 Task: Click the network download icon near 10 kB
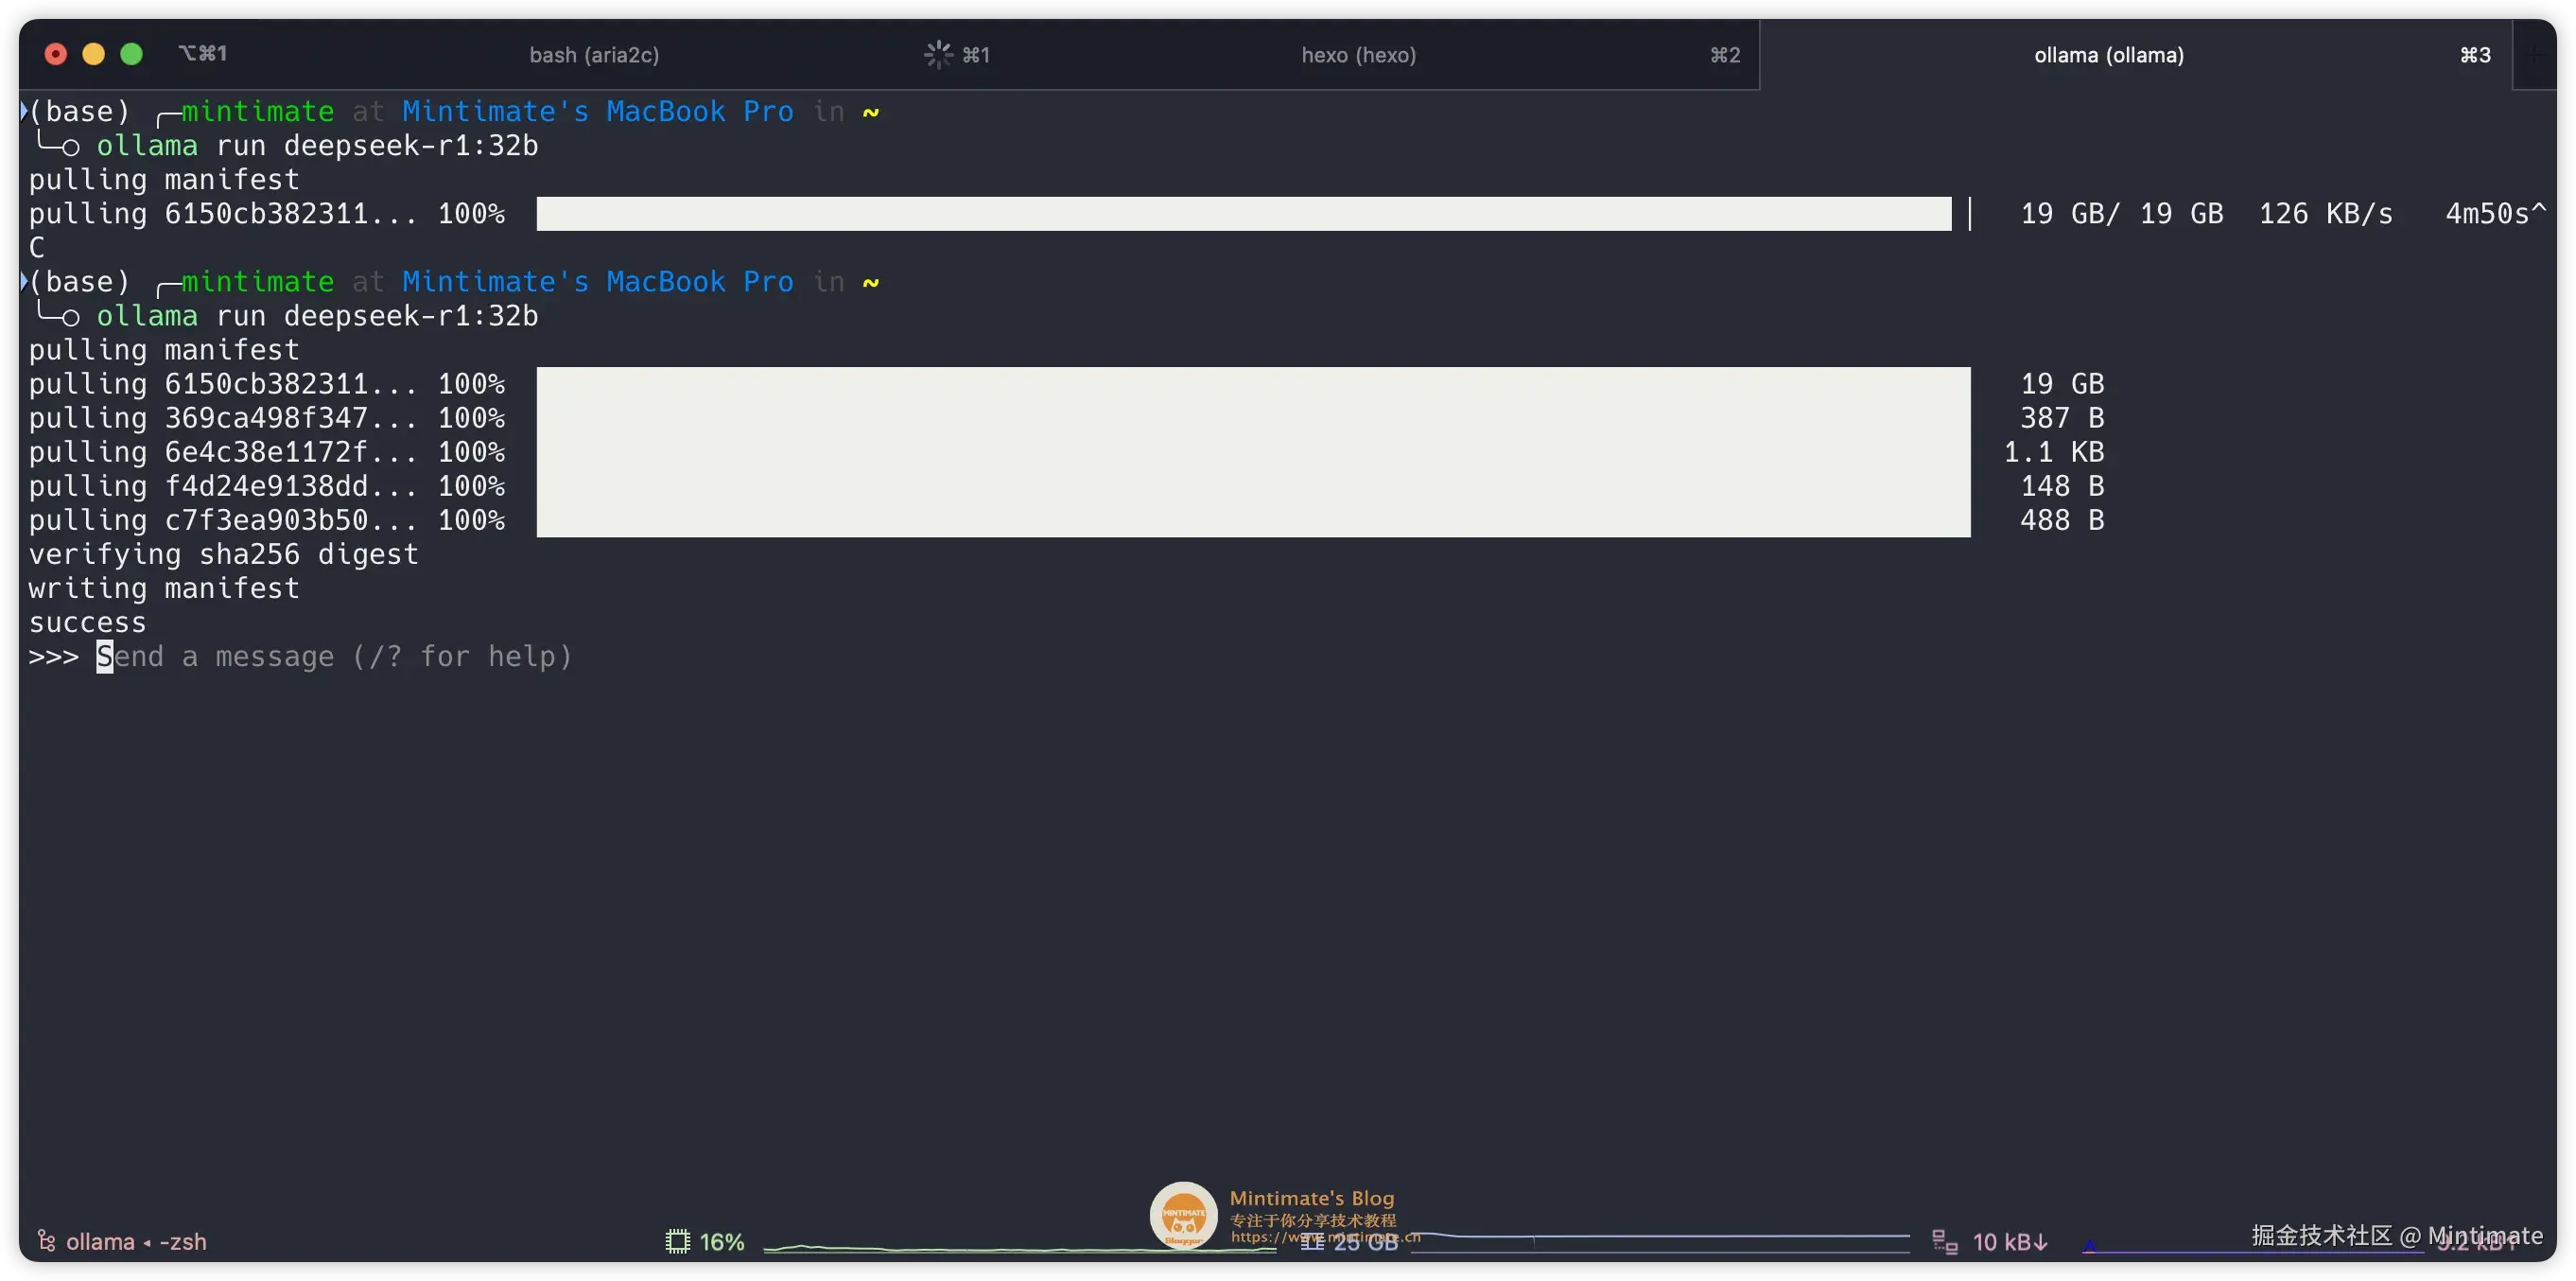point(1946,1242)
